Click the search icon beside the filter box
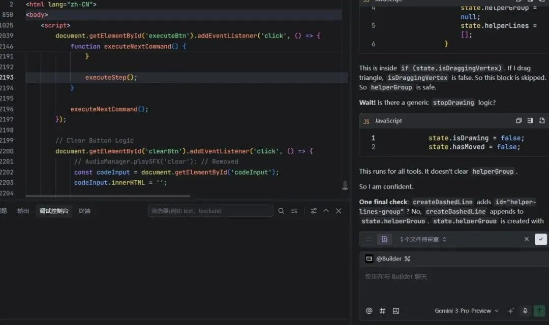The image size is (549, 325). (x=281, y=211)
